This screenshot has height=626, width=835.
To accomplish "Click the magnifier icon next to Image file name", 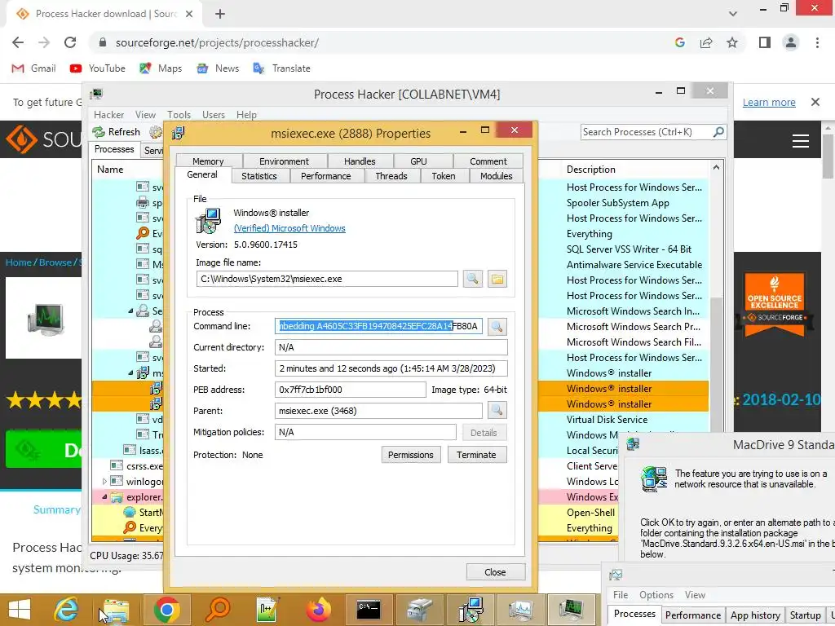I will click(472, 279).
